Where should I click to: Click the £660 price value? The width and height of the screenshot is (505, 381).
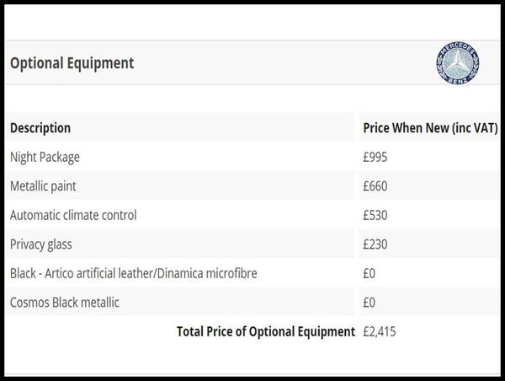(x=375, y=186)
